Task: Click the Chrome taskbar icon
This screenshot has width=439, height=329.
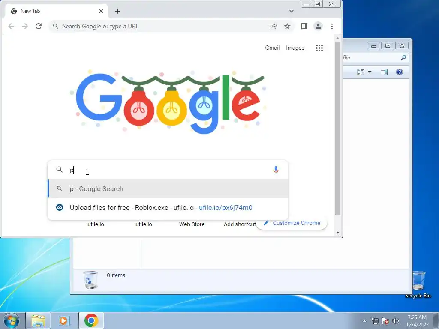Action: coord(91,320)
